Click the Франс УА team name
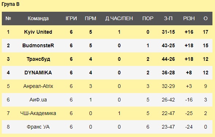 (x=38, y=127)
